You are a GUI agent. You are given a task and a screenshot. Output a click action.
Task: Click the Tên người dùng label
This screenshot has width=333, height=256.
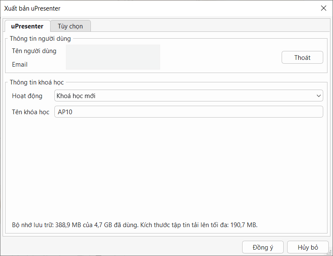[34, 51]
